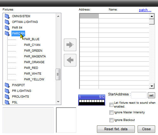Click the StartAddress input field
The width and height of the screenshot is (158, 135).
point(139,95)
